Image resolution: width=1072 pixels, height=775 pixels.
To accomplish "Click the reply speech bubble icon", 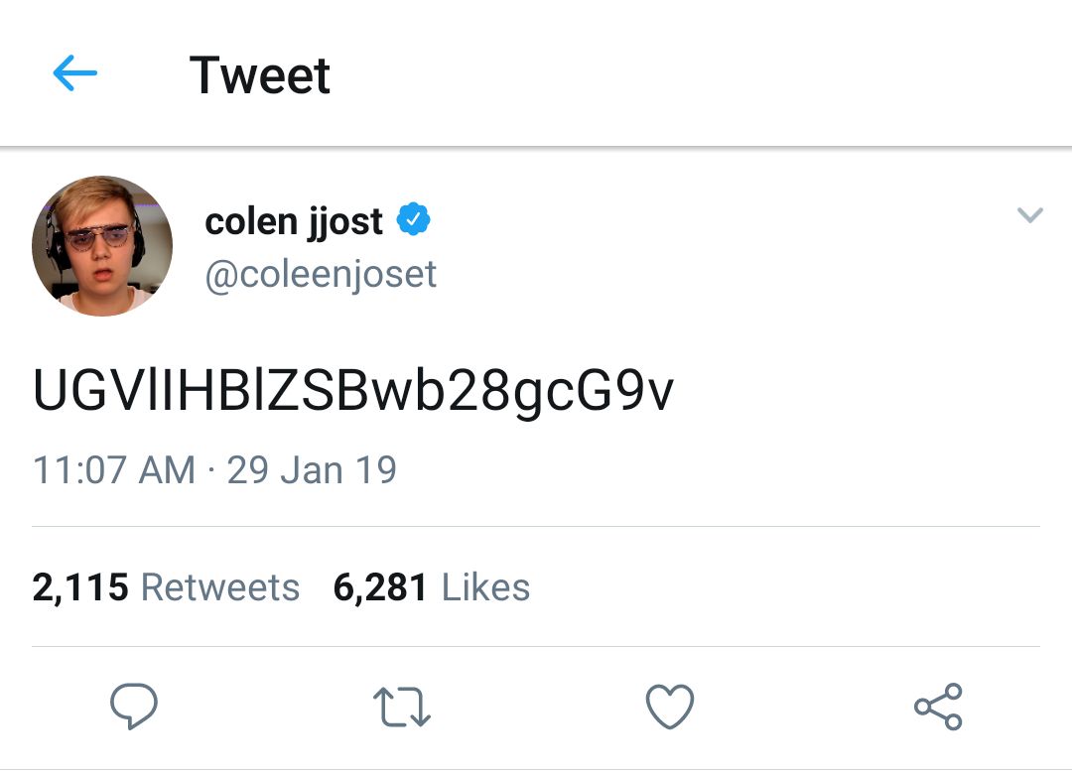I will click(133, 707).
